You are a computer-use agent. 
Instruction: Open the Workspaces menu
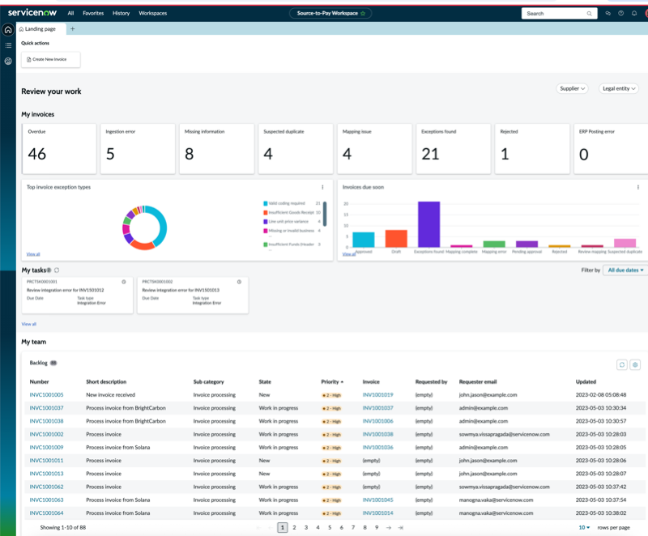[x=153, y=13]
